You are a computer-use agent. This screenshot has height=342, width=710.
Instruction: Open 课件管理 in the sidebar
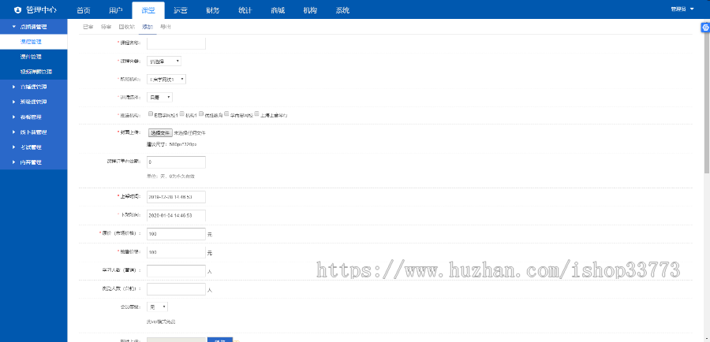point(33,57)
